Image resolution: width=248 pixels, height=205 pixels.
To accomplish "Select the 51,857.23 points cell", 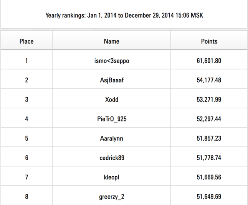I will coord(209,139).
